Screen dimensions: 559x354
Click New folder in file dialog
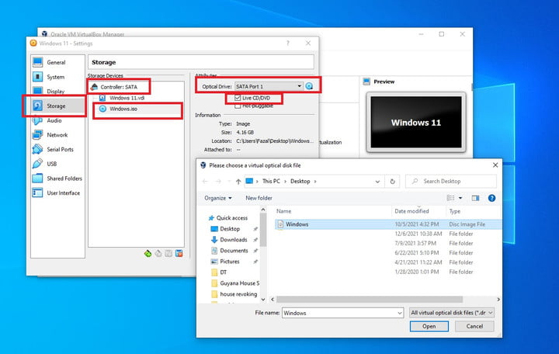259,198
